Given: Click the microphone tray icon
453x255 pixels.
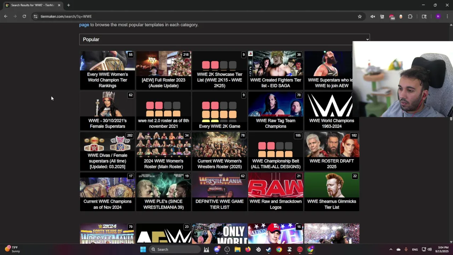Looking at the screenshot, I should pos(406,249).
